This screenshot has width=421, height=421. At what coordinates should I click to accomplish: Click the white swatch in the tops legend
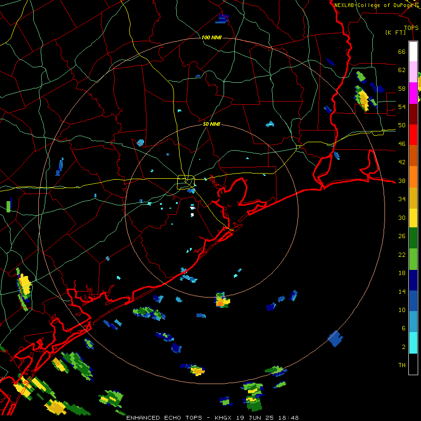pos(413,51)
